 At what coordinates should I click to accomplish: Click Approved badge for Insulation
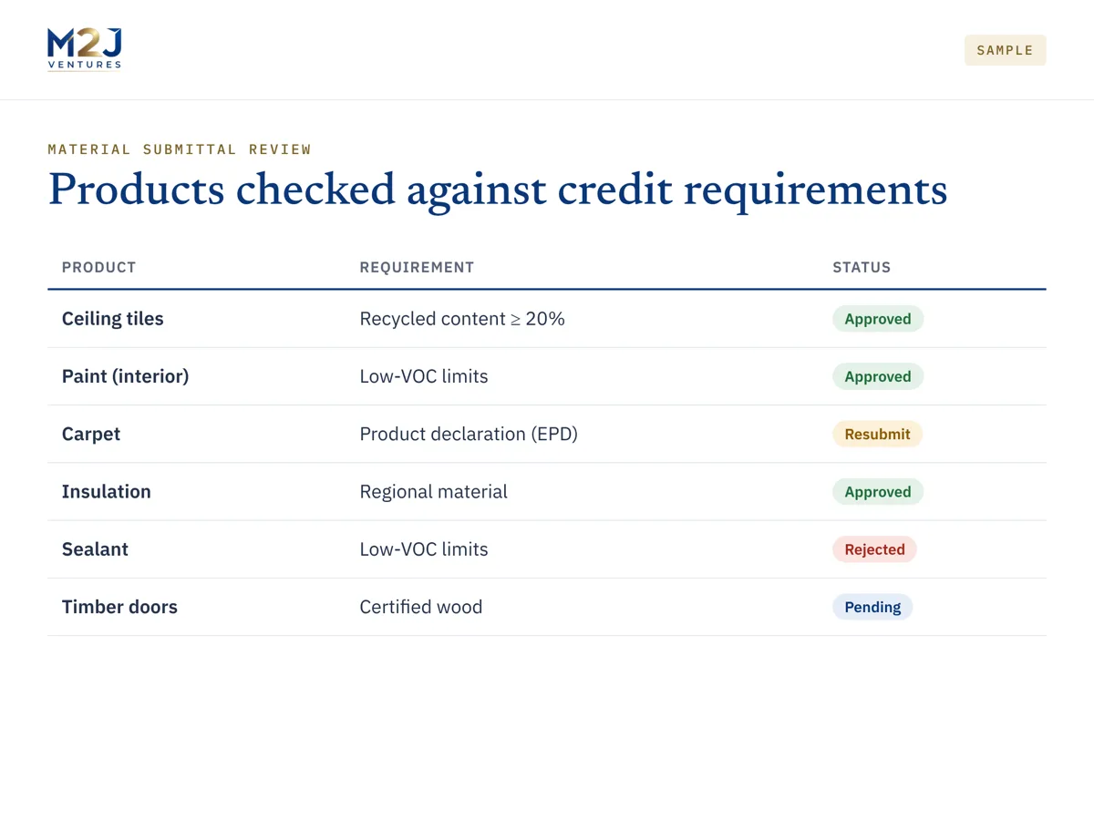tap(878, 492)
